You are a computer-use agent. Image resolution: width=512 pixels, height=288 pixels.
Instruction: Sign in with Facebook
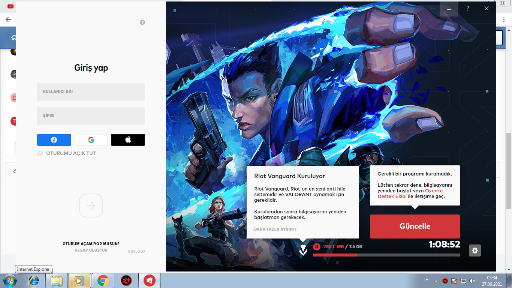coord(54,140)
